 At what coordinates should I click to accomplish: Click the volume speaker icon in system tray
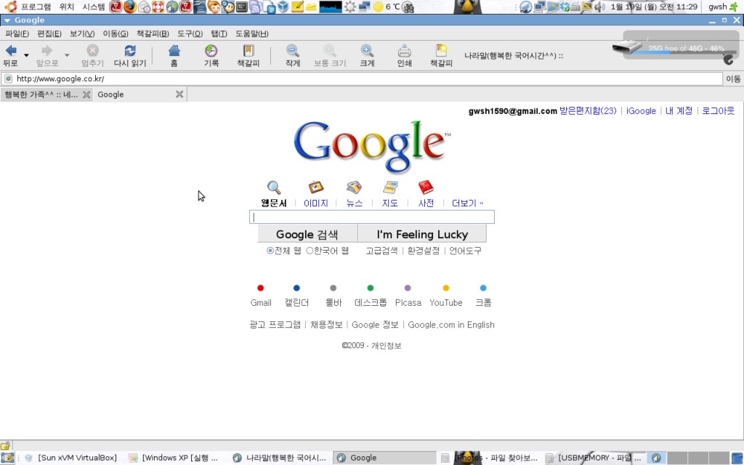point(599,7)
